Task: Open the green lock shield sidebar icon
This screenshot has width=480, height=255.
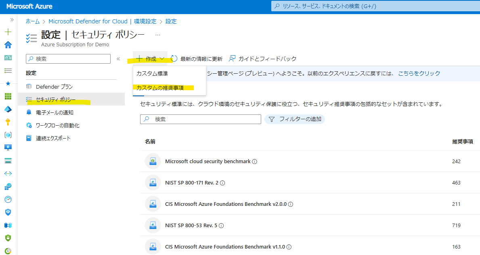Action: [8, 238]
